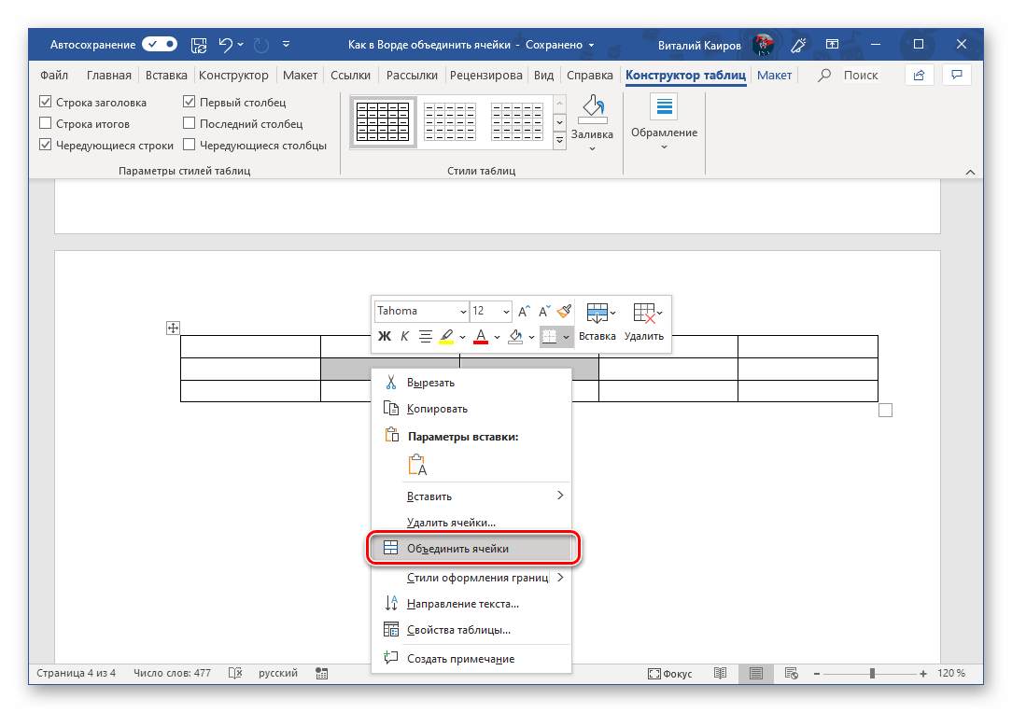Screen dimensions: 1012x713
Task: Choose Копировать from context menu
Action: coord(471,409)
